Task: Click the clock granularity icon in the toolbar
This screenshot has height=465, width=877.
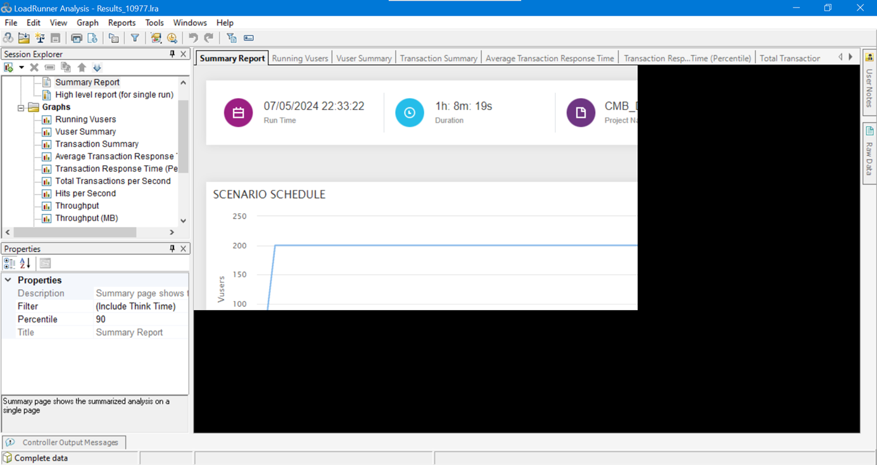Action: [172, 38]
